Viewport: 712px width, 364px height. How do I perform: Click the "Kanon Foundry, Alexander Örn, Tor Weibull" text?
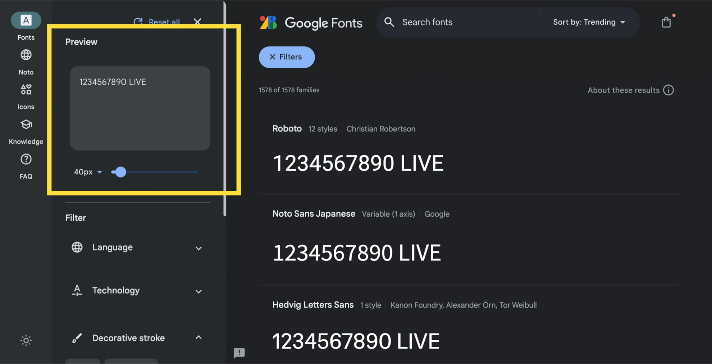(464, 305)
